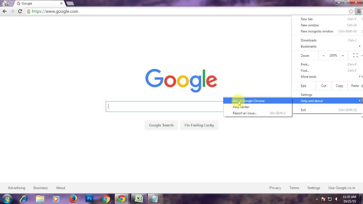This screenshot has width=363, height=204.
Task: Toggle fullscreen from the Zoom row
Action: pos(355,56)
